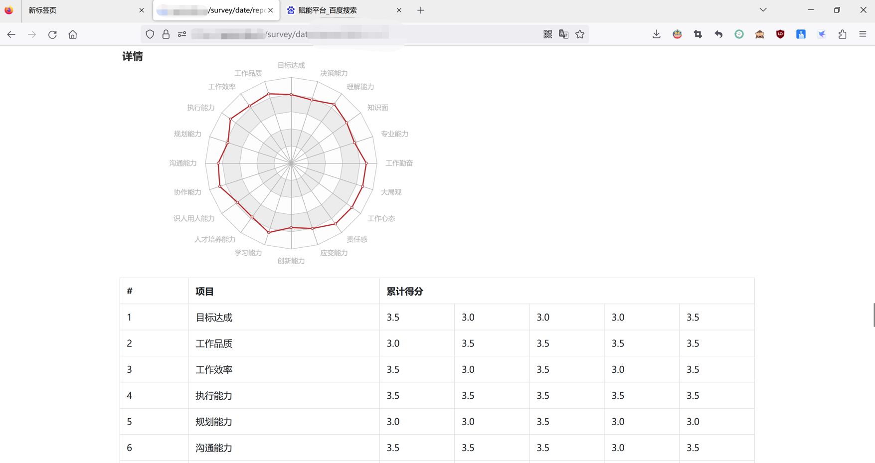Expand the list all tabs dropdown

coord(763,10)
